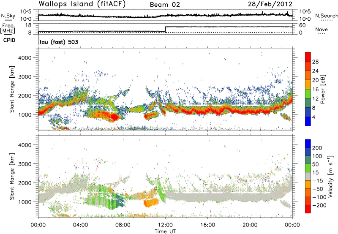This screenshot has width=338, height=234.
Task: Click the "16" power colorbar value
Action: (x=315, y=90)
